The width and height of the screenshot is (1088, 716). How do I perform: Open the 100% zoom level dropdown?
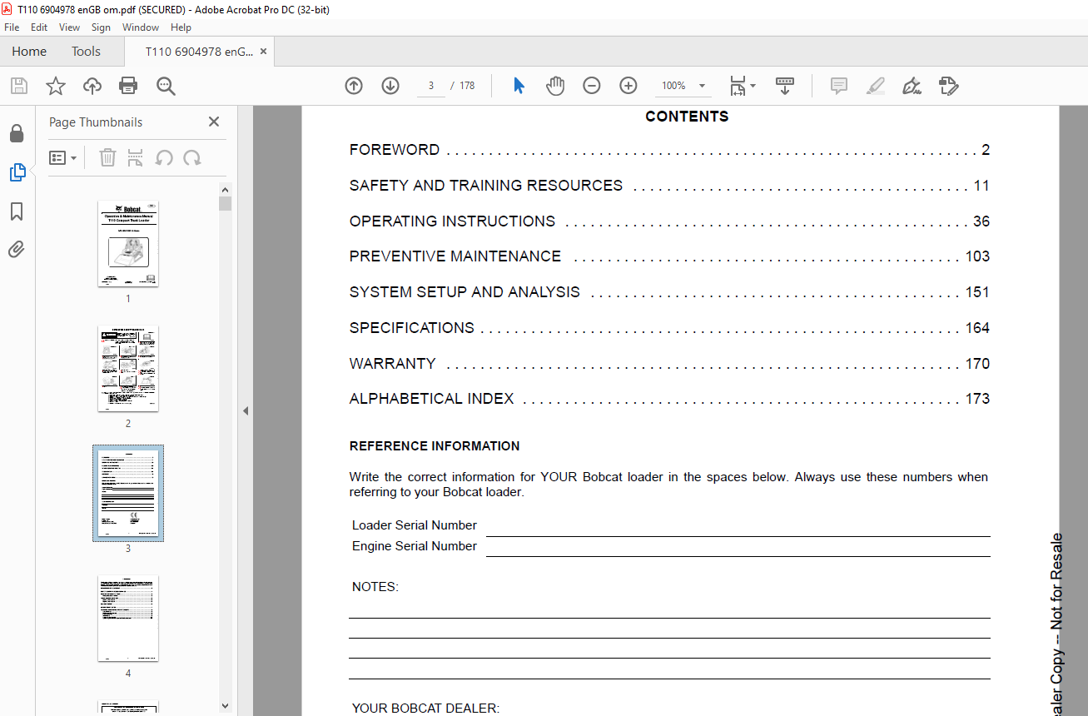tap(683, 86)
